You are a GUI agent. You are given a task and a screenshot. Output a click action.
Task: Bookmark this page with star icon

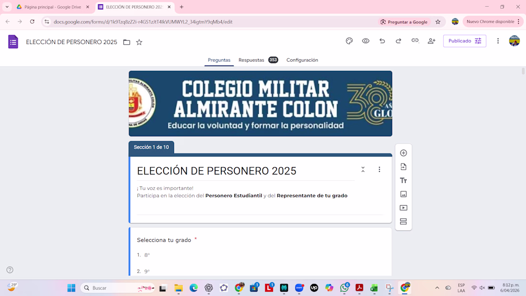point(438,22)
